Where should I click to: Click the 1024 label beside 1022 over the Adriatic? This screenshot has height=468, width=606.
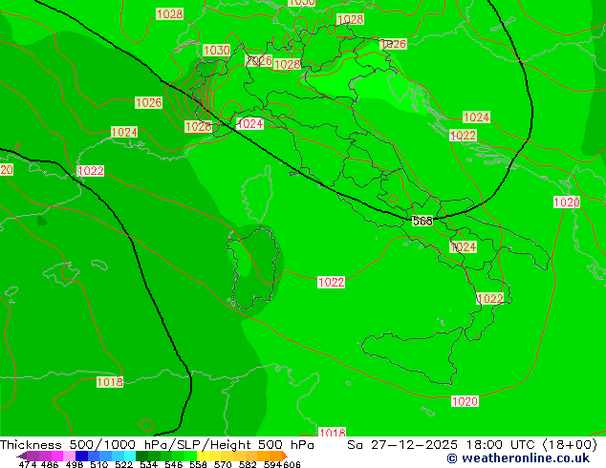click(x=477, y=117)
